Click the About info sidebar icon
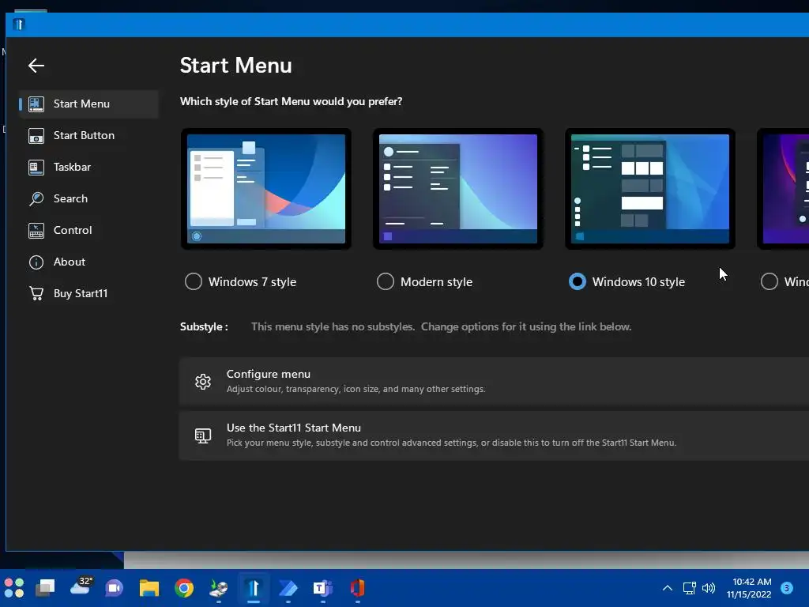The image size is (809, 607). click(x=36, y=262)
